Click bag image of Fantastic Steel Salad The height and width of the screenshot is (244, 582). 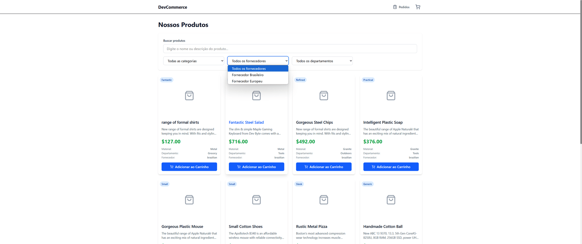click(x=256, y=96)
